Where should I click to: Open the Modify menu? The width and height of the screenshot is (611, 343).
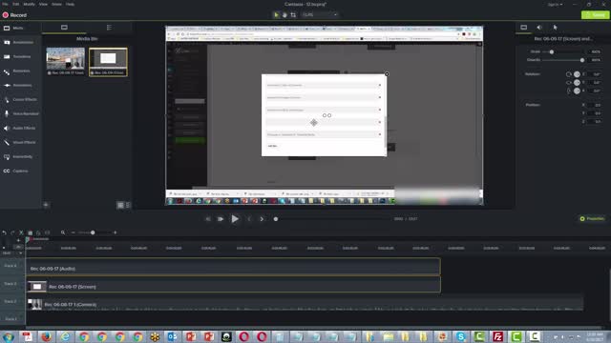(30, 4)
